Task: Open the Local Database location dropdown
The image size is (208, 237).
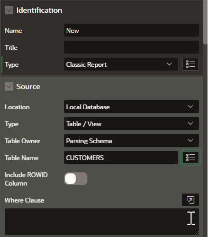Action: coord(131,107)
